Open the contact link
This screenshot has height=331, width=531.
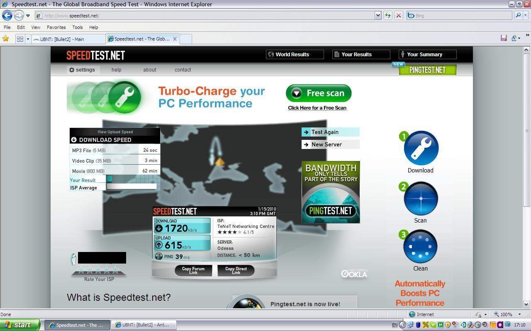pyautogui.click(x=183, y=70)
